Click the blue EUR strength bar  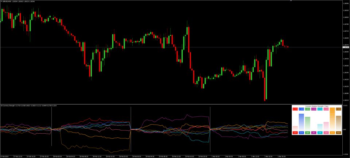pyautogui.click(x=302, y=122)
